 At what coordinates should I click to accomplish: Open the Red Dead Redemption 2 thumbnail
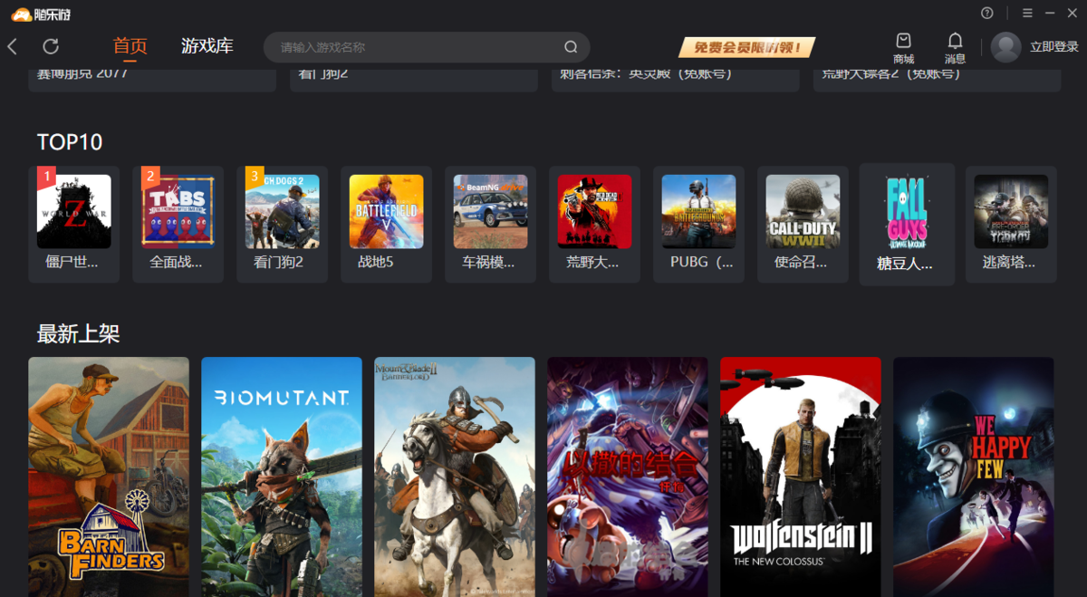pyautogui.click(x=595, y=212)
